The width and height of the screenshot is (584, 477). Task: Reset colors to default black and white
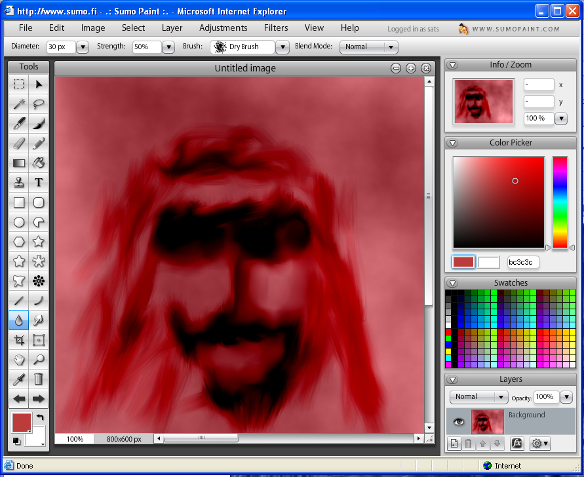pyautogui.click(x=16, y=441)
